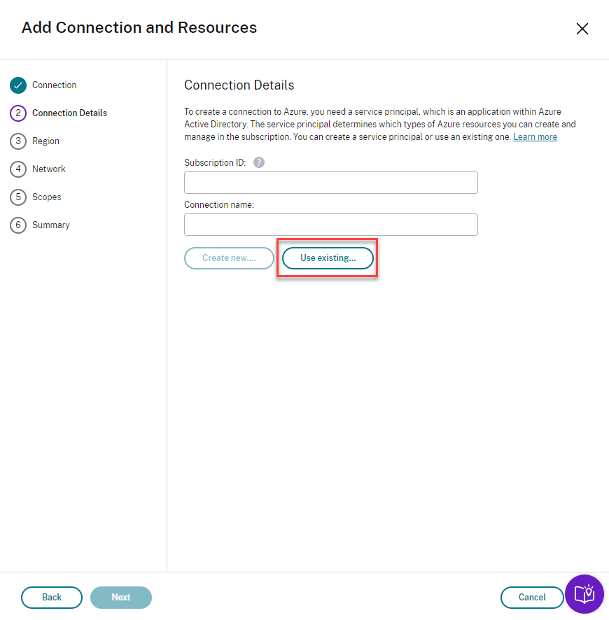Close the Add Connection and Resources dialog
Screen dimensions: 609x620
pyautogui.click(x=582, y=29)
